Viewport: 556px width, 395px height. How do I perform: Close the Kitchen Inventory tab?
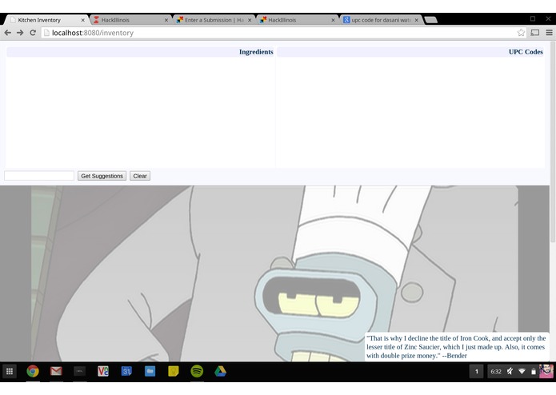pyautogui.click(x=82, y=20)
